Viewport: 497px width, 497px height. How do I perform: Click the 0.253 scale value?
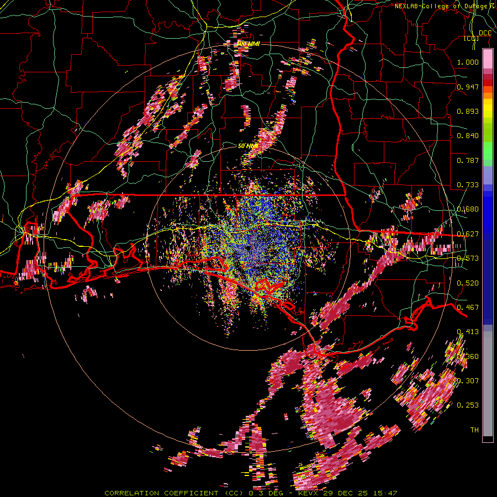pos(468,405)
